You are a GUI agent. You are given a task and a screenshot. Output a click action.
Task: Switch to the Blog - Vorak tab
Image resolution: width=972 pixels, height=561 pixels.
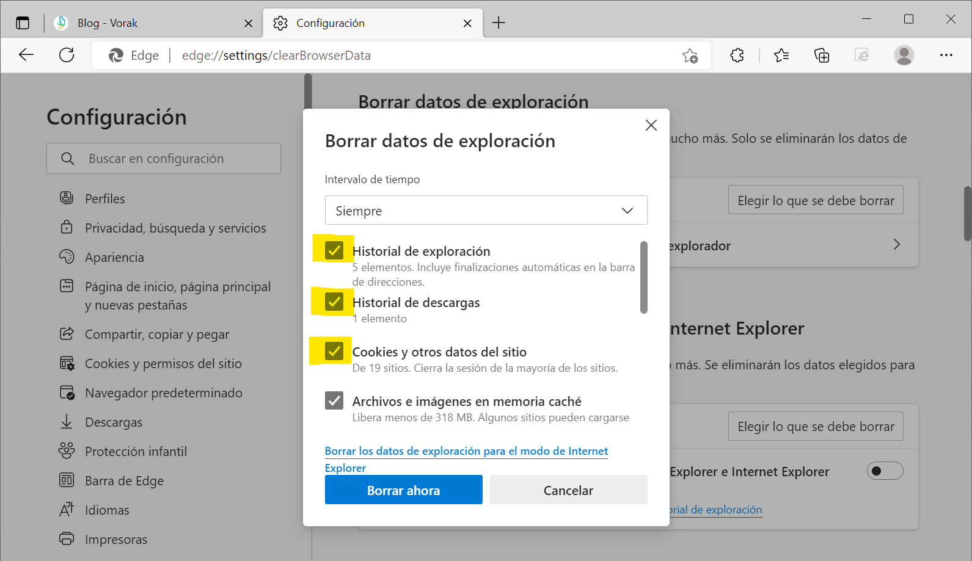(154, 23)
